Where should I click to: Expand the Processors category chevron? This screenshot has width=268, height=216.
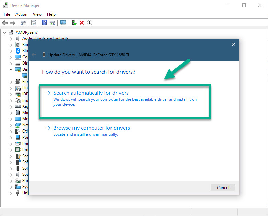[x=11, y=150]
